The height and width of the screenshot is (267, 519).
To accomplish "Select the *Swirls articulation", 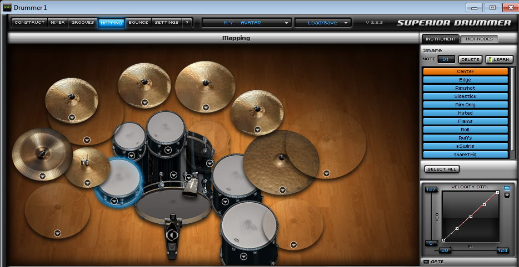I will 466,146.
